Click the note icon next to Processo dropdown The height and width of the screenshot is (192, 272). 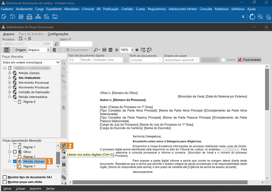pyautogui.click(x=30, y=39)
